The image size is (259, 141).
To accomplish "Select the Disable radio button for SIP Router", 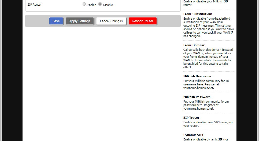I will 100,4.
